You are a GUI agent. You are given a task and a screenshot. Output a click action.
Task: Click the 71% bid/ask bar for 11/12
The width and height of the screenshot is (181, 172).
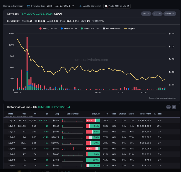click(93, 126)
